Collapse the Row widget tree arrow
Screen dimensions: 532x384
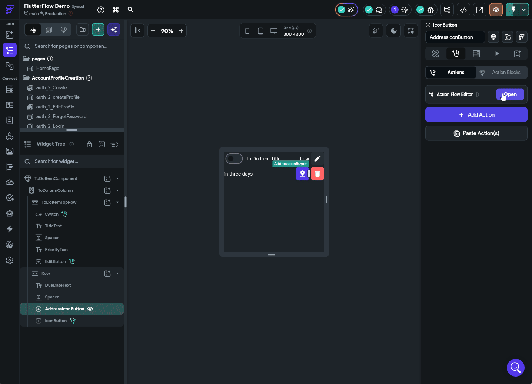[x=117, y=273]
